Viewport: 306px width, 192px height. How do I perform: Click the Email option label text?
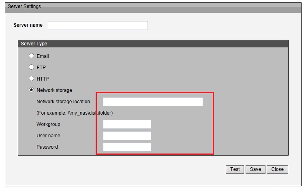pos(43,56)
